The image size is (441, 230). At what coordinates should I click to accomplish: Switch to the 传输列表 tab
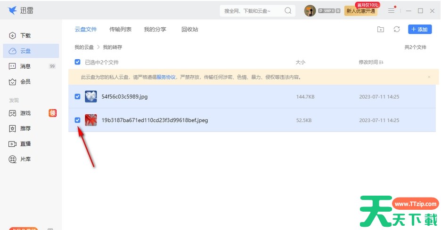(120, 29)
